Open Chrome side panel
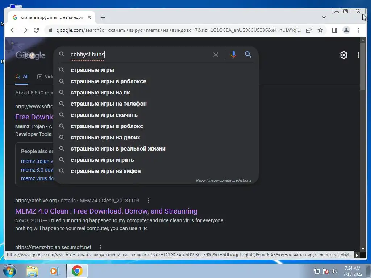Screen dimensions: 371x278 tap(334, 30)
